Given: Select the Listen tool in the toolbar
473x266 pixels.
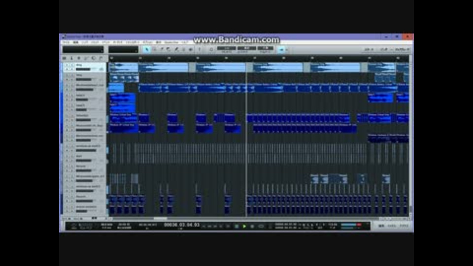Looking at the screenshot, I should [x=200, y=49].
